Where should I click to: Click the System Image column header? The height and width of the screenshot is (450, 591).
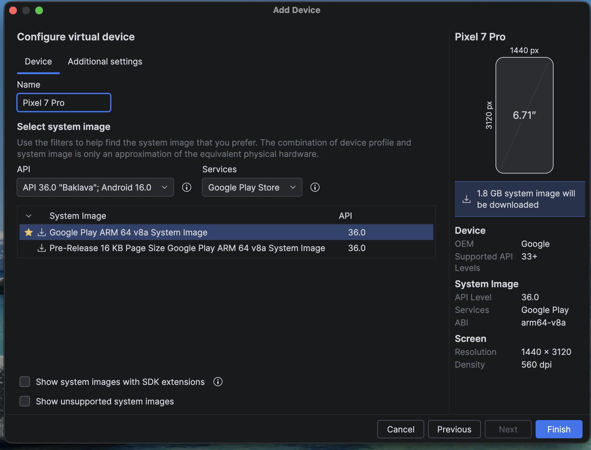pos(78,216)
